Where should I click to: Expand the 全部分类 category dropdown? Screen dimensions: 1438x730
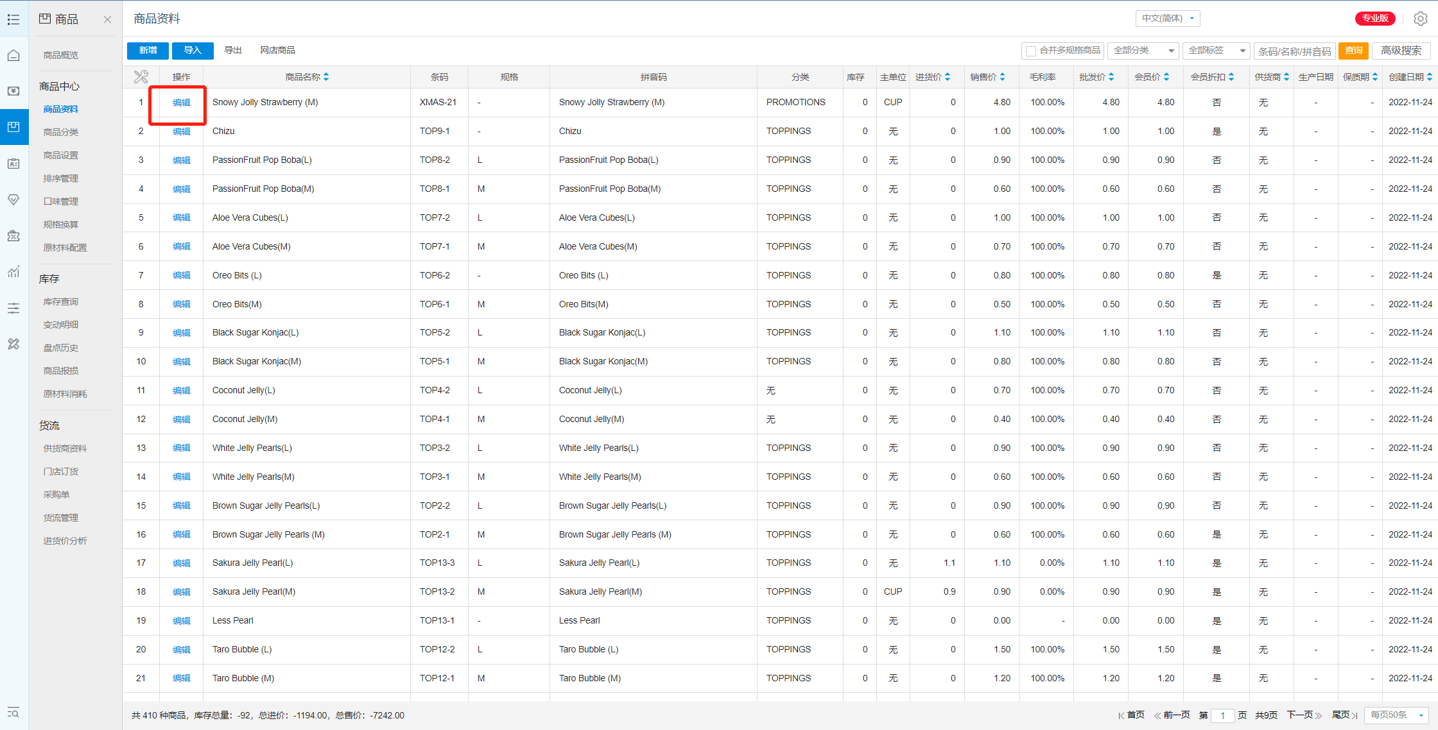tap(1144, 51)
